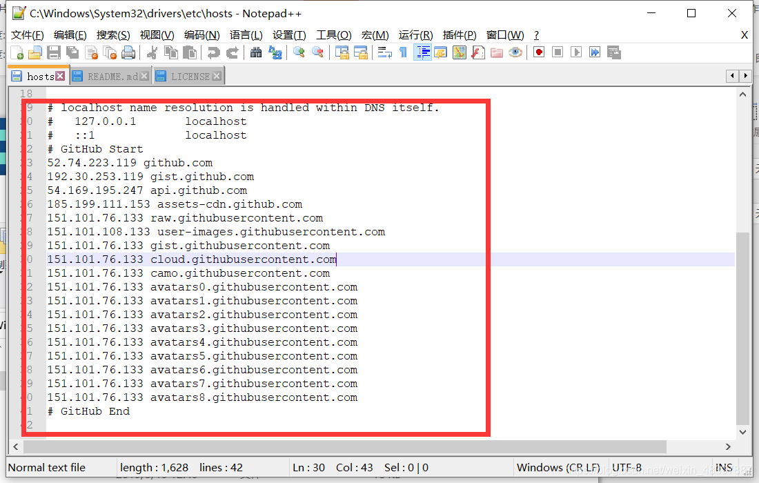Save the current recorded macro icon
Viewport: 759px width, 483px height.
[x=614, y=52]
